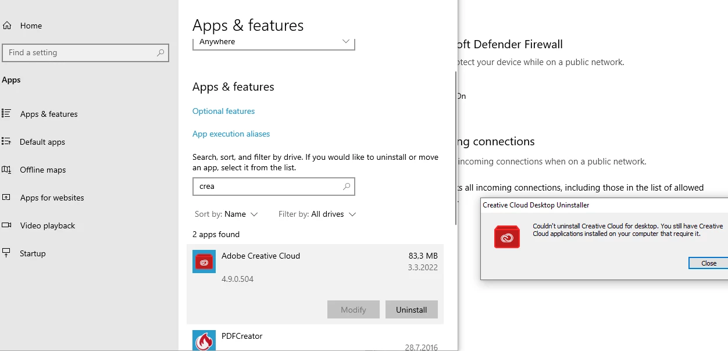Screen dimensions: 728x351
Task: Select the Adobe Creative Cloud entry name
Action: point(261,256)
